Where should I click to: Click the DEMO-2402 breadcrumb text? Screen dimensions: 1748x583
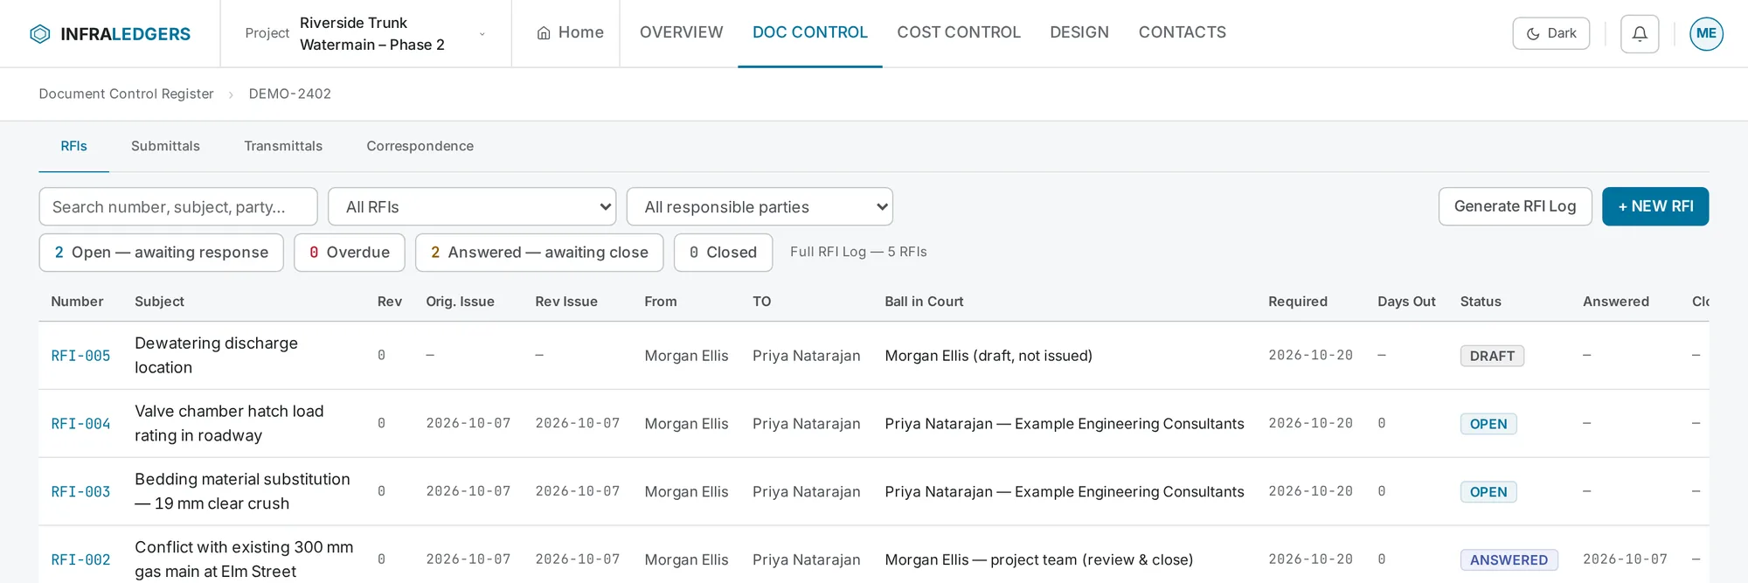290,94
